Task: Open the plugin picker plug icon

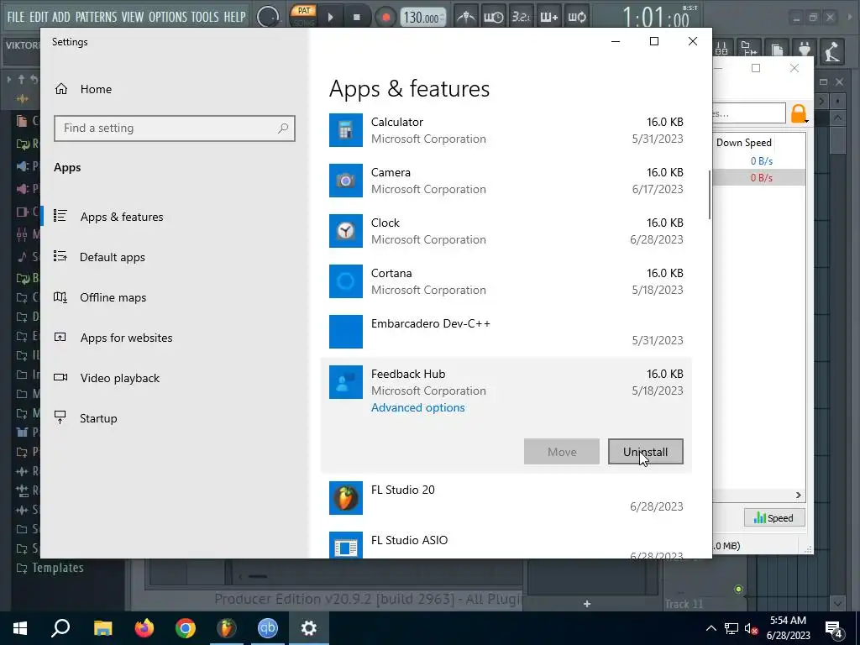Action: pyautogui.click(x=804, y=50)
